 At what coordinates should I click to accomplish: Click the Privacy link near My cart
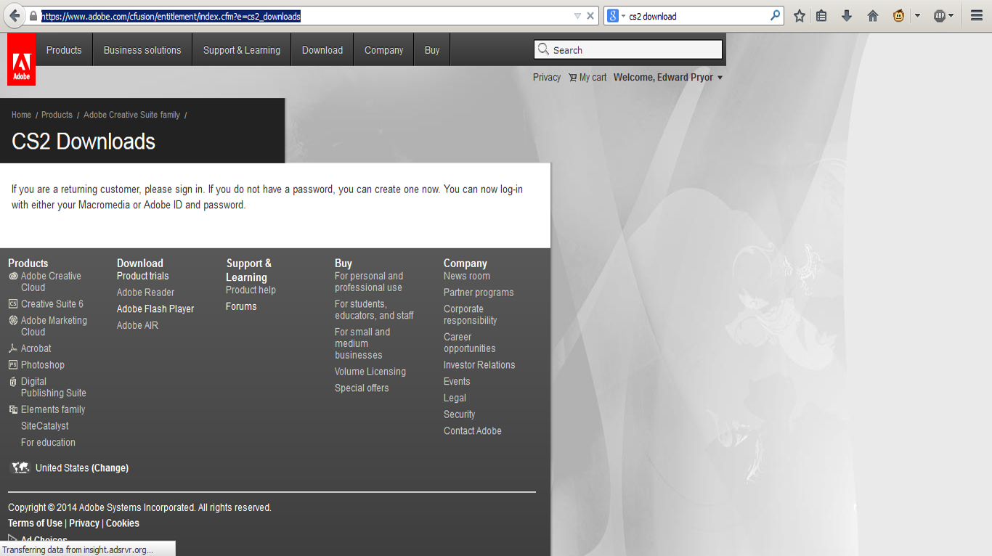coord(547,78)
